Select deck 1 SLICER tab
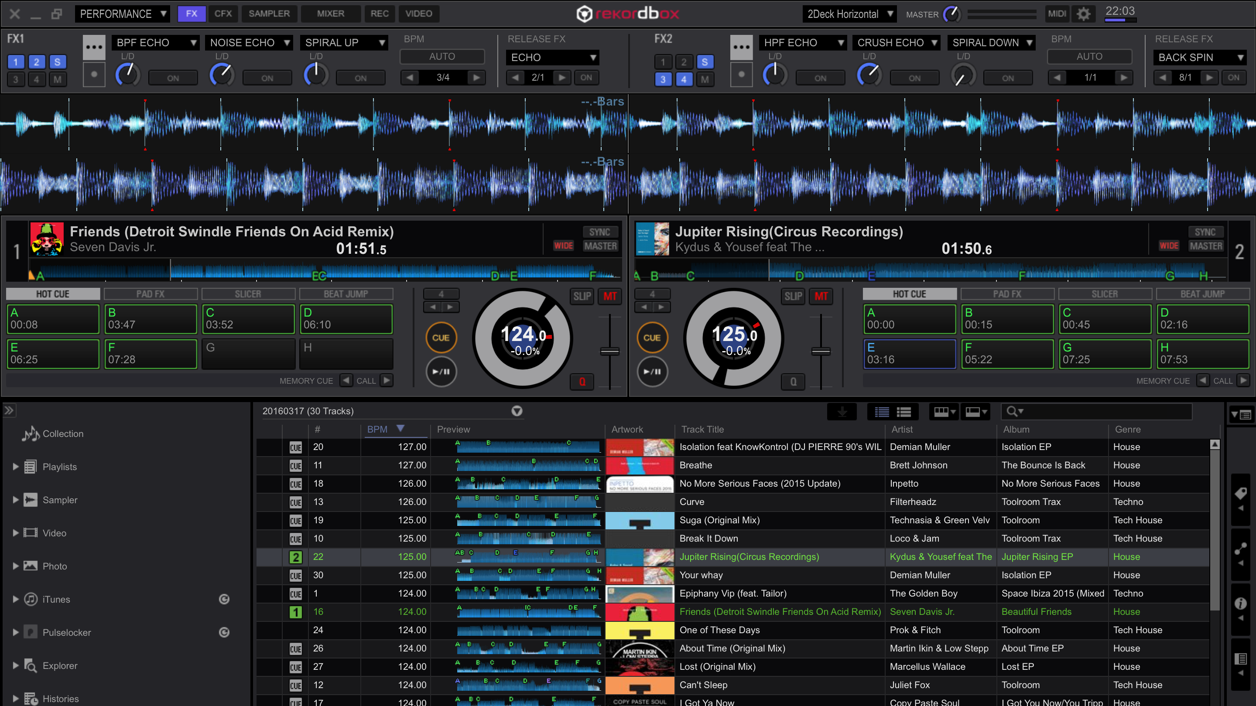 coord(248,294)
